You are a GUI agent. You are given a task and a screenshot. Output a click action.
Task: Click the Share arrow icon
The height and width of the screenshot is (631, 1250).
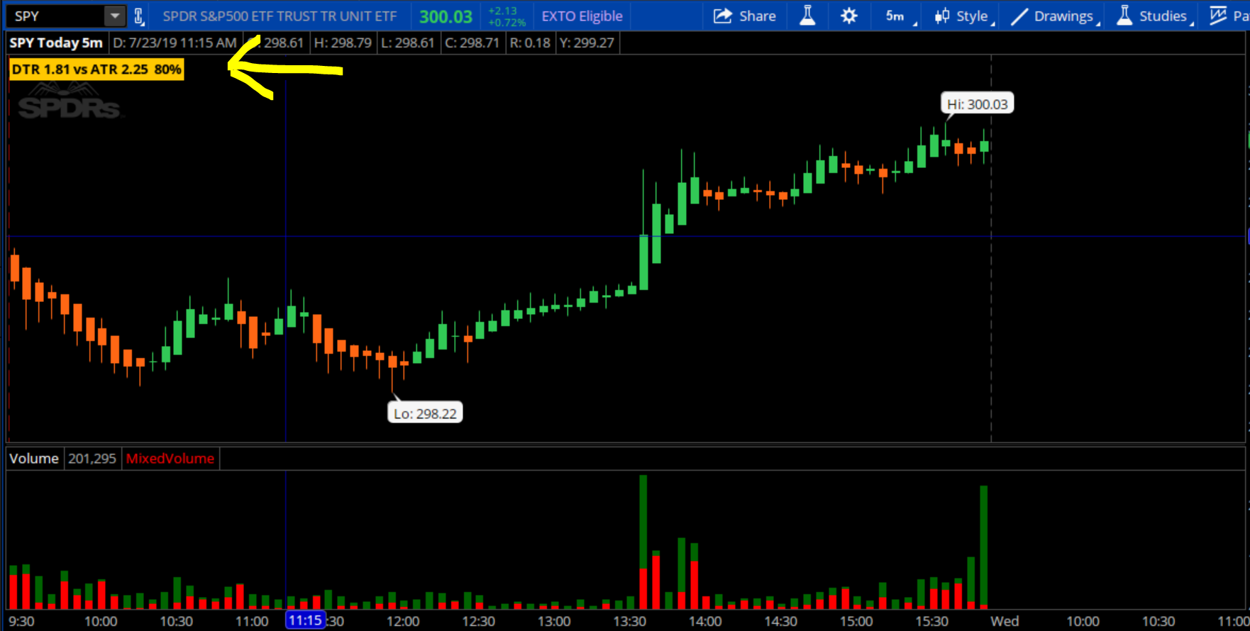722,16
